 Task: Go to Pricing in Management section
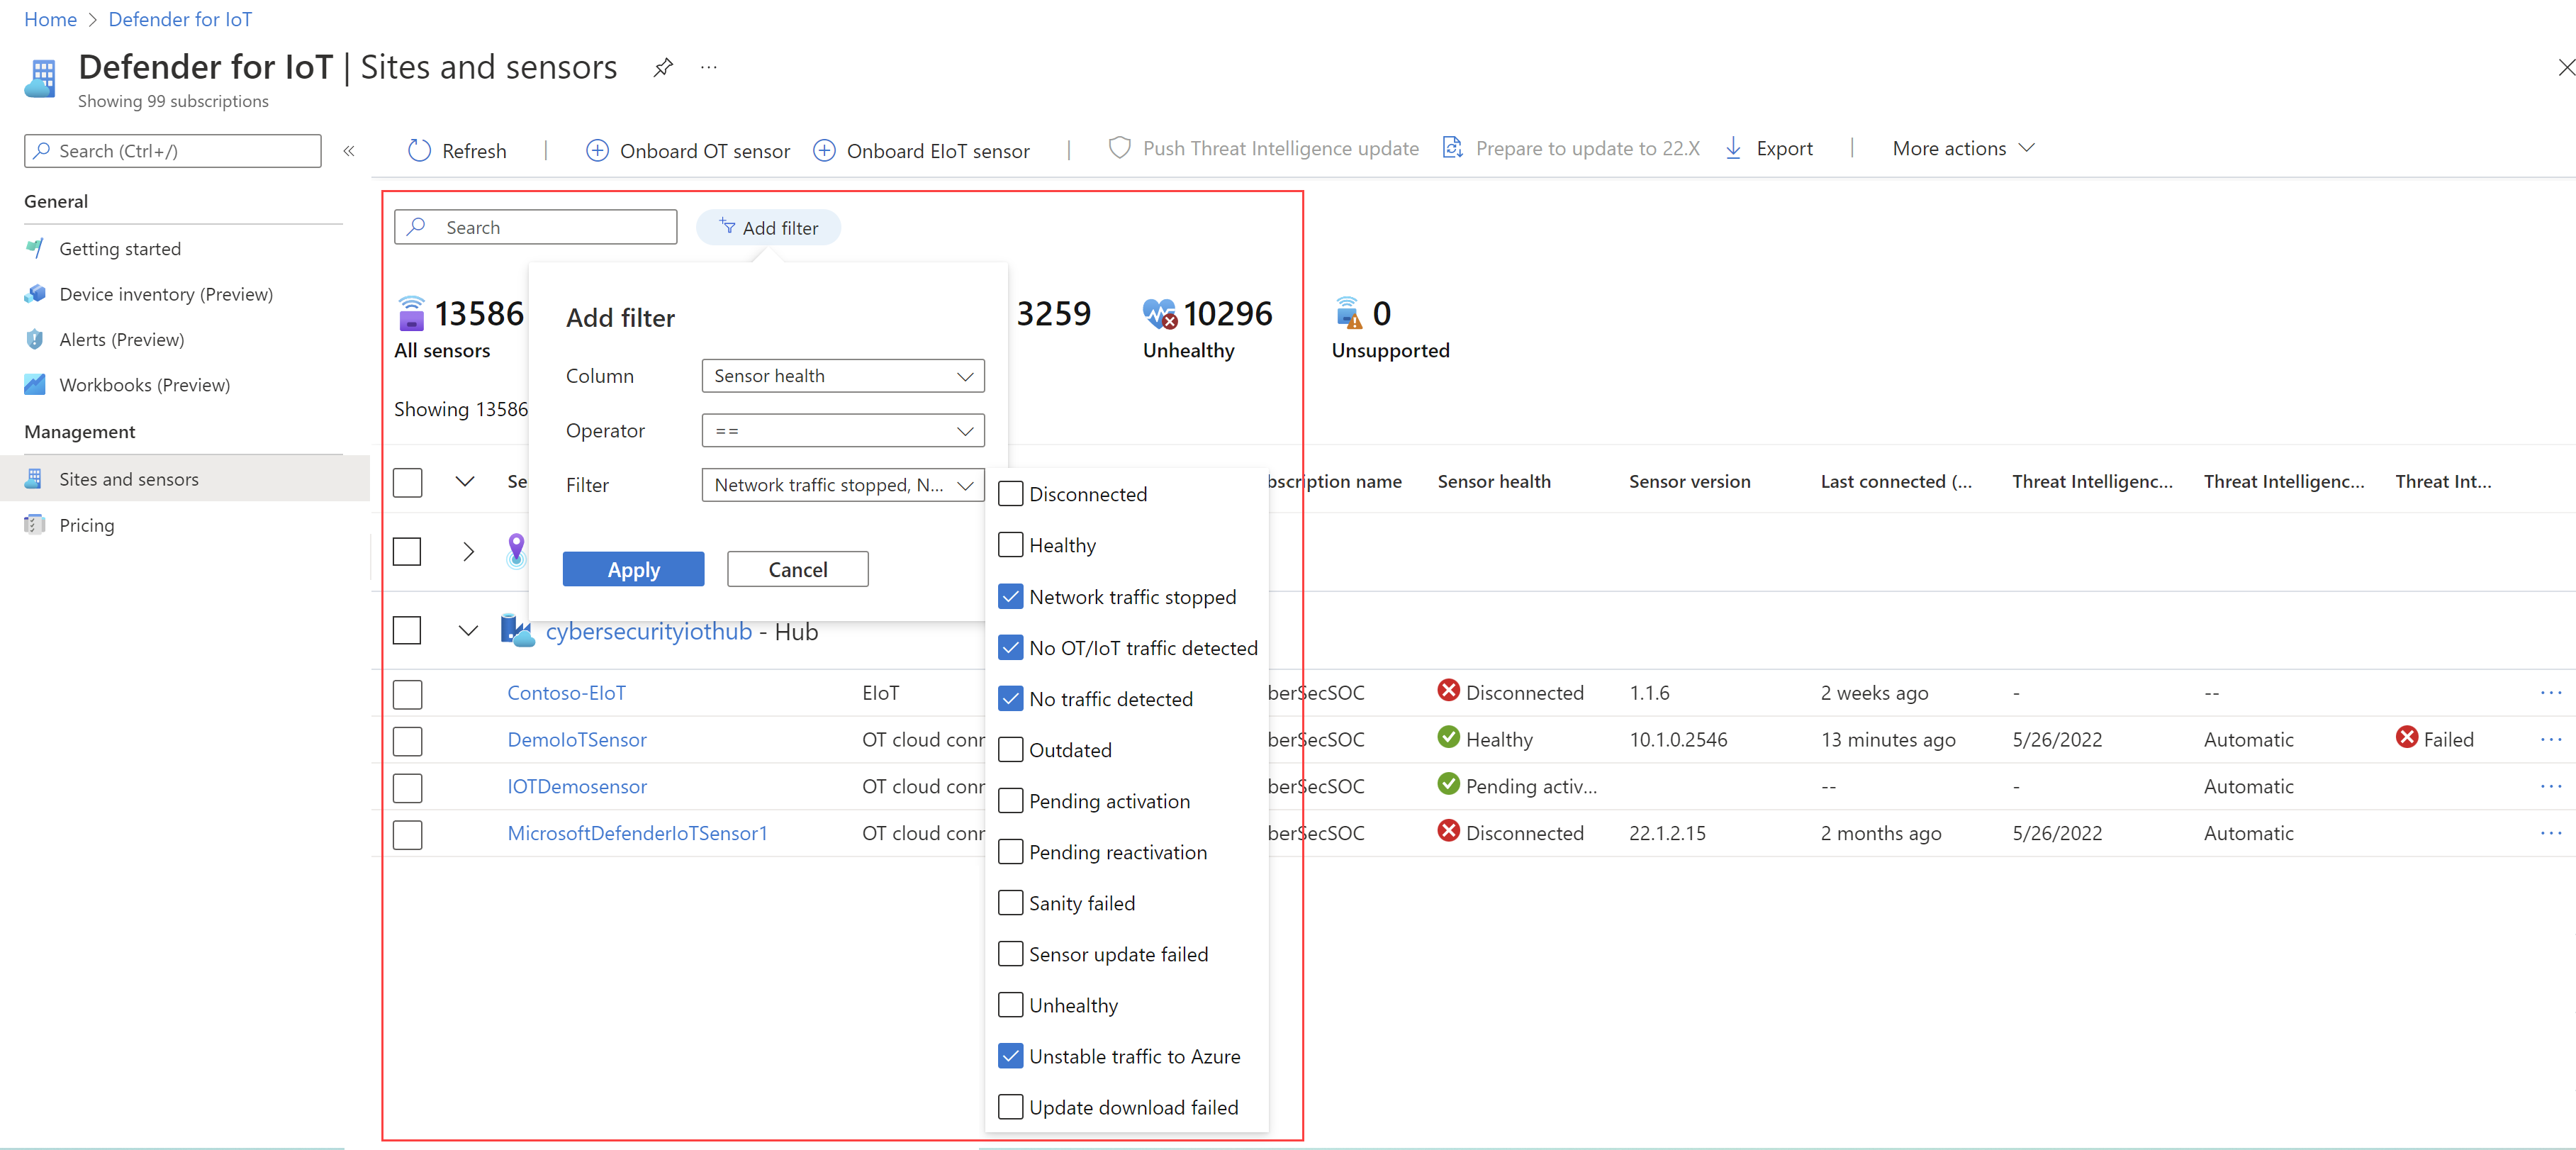86,525
